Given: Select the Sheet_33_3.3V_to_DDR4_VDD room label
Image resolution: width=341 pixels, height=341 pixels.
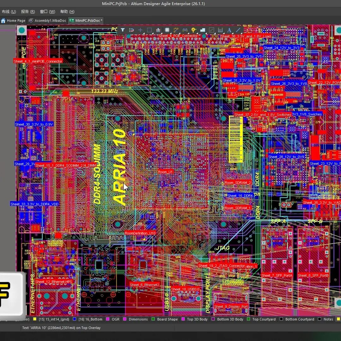Looking at the screenshot, I should coord(35,204).
